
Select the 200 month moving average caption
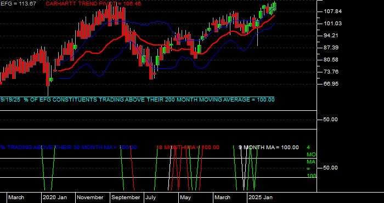(x=137, y=100)
